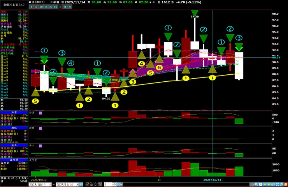
Task: Open the end date 2025/11/14 dropdown
Action: (77, 185)
